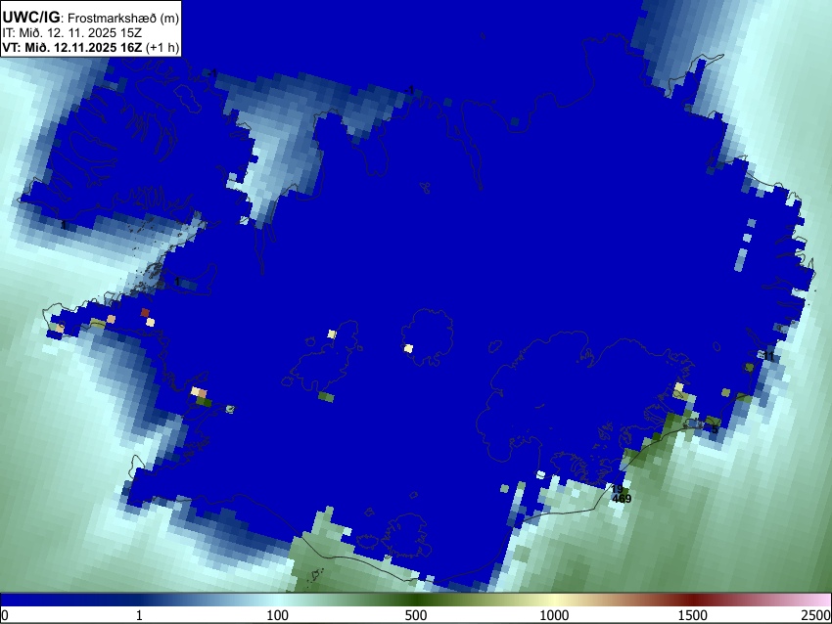This screenshot has height=624, width=832.
Task: Click the map value '469' on the southeast coast
Action: click(x=622, y=499)
